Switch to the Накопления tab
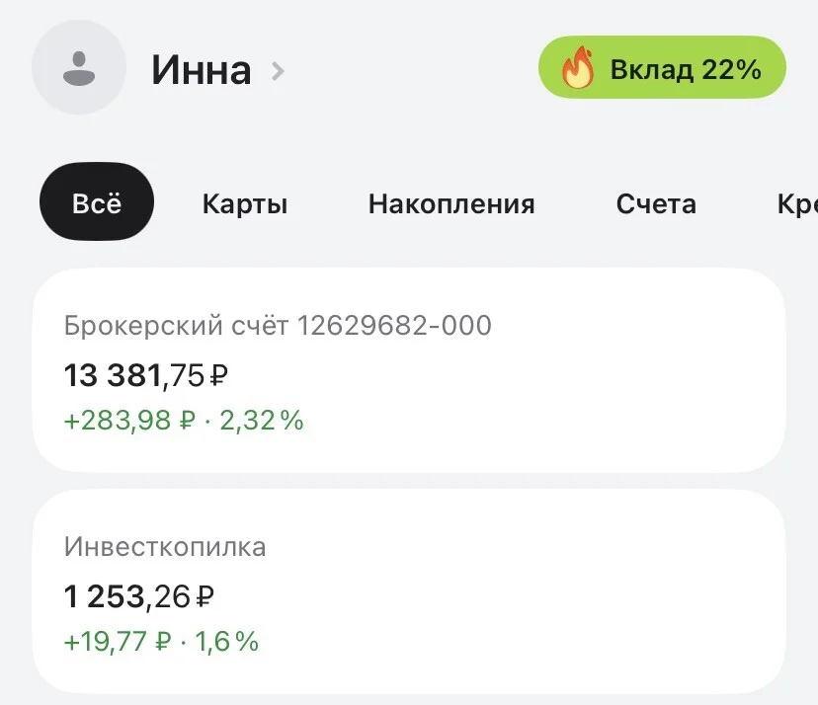Image resolution: width=818 pixels, height=705 pixels. (x=451, y=203)
